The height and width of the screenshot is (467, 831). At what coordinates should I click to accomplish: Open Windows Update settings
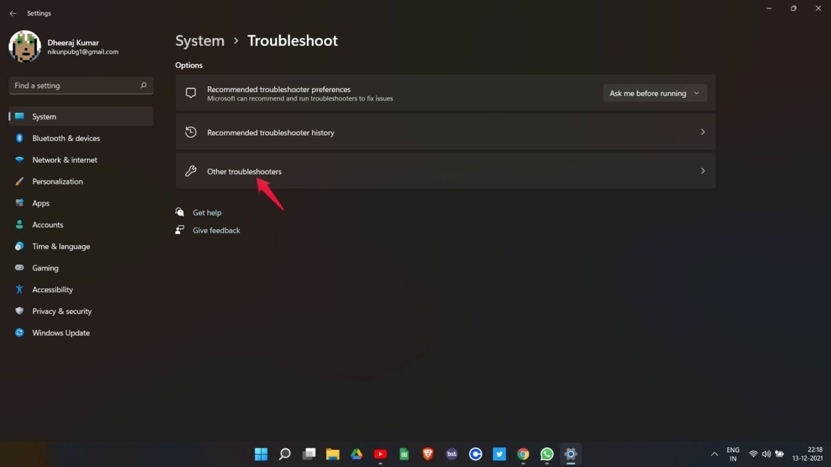81,333
